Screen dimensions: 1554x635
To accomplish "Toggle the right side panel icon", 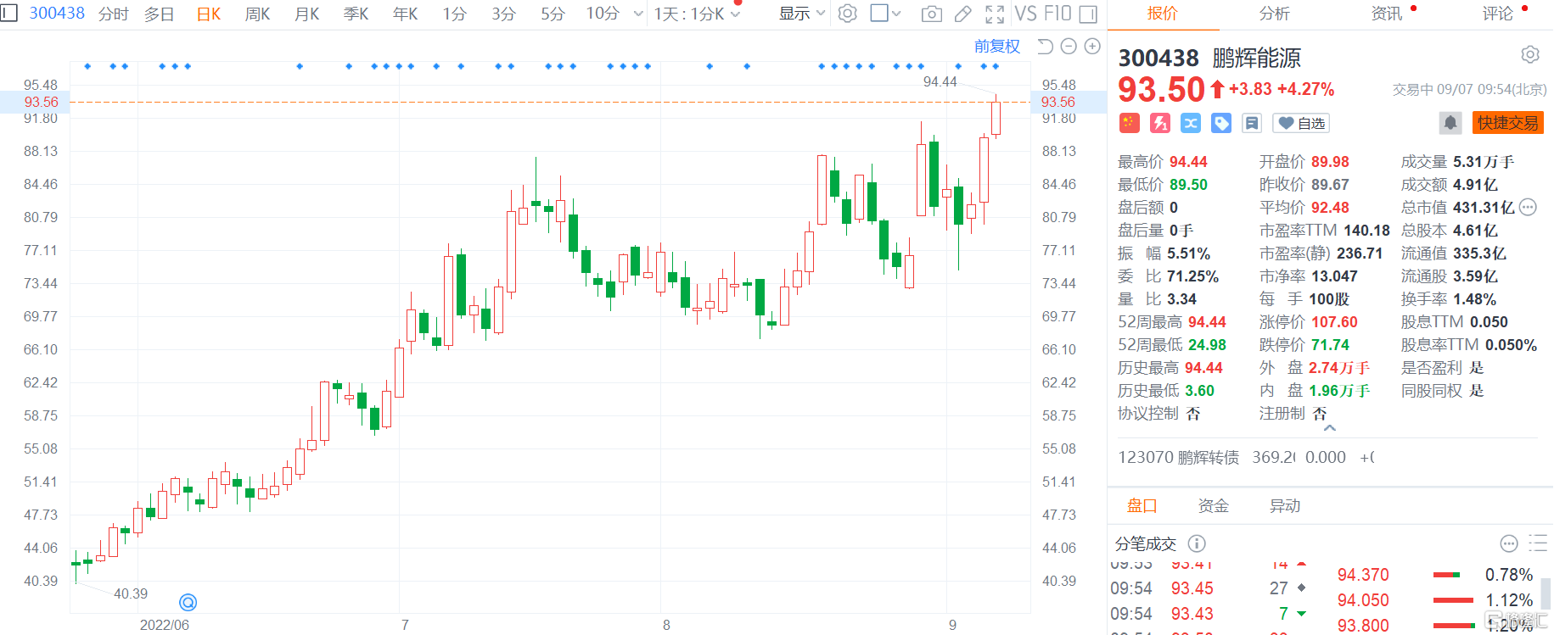I will point(1088,14).
